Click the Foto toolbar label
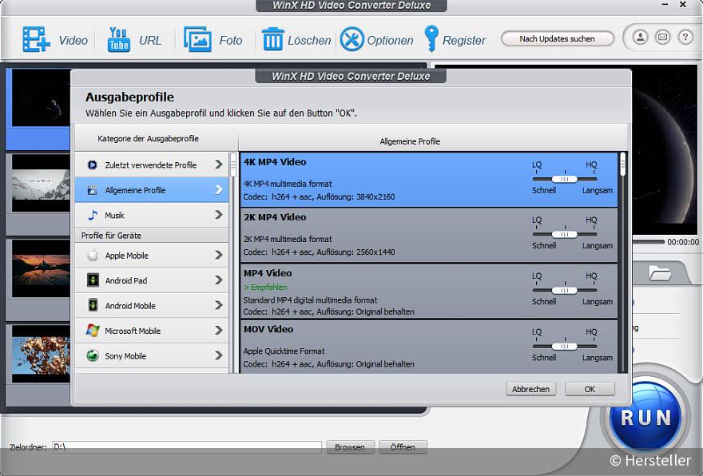 click(x=230, y=41)
